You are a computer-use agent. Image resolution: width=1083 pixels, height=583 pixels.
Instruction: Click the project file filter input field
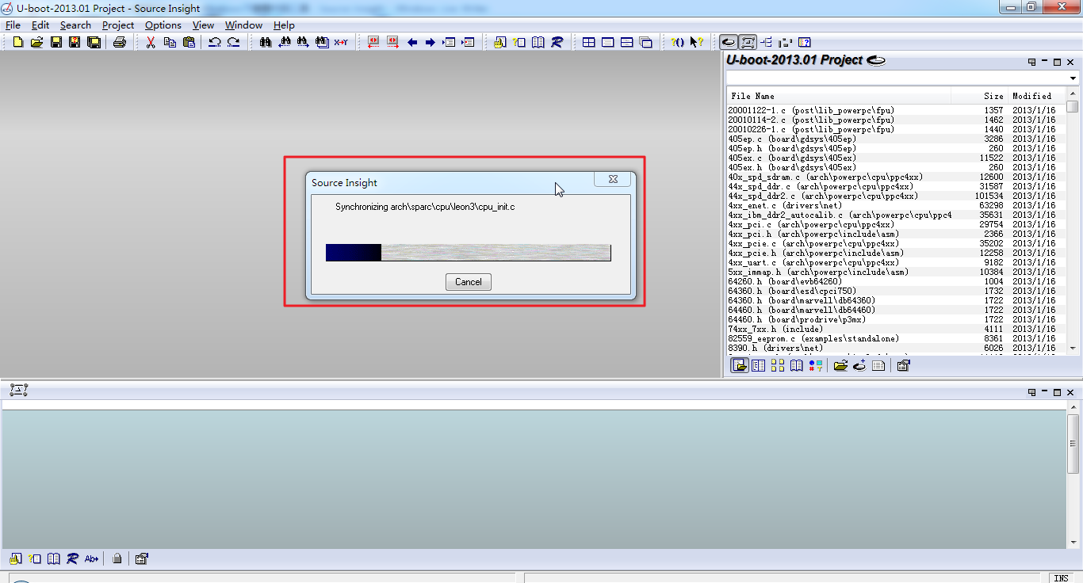tap(896, 78)
